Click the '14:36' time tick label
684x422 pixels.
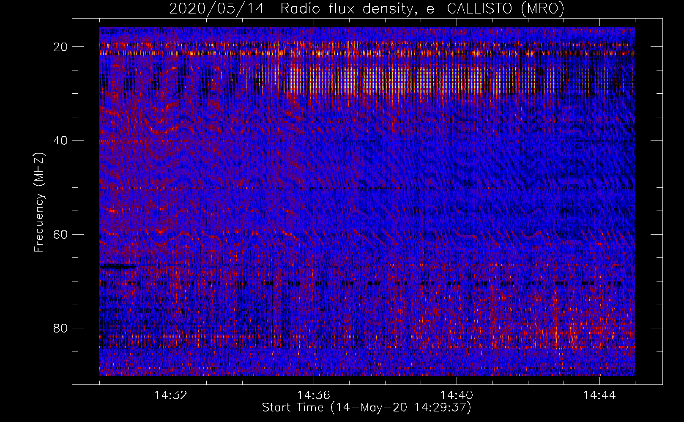click(314, 395)
